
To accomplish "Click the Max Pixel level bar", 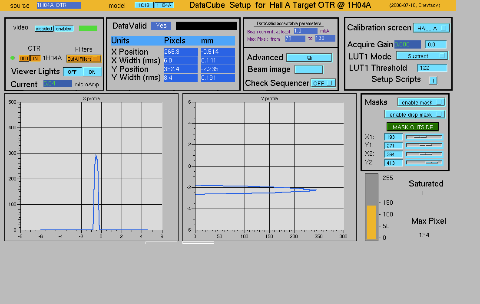I will 372,207.
